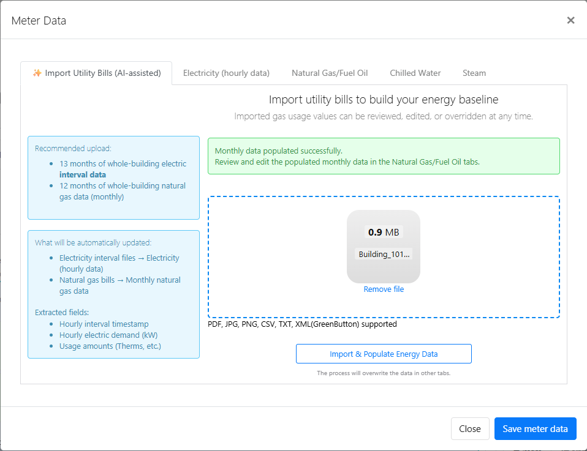Click 'Review and edit the populated' message line

click(347, 162)
